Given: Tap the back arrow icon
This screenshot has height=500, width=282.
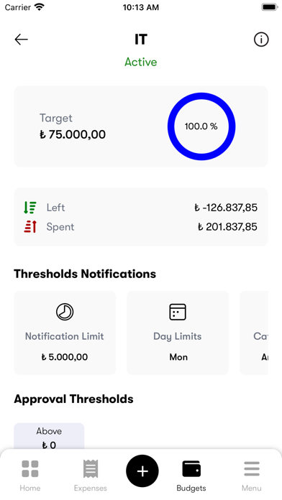Looking at the screenshot, I should pyautogui.click(x=21, y=40).
